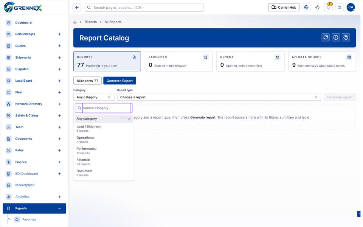Open the CA user avatar menu
363x227 pixels.
click(x=351, y=8)
